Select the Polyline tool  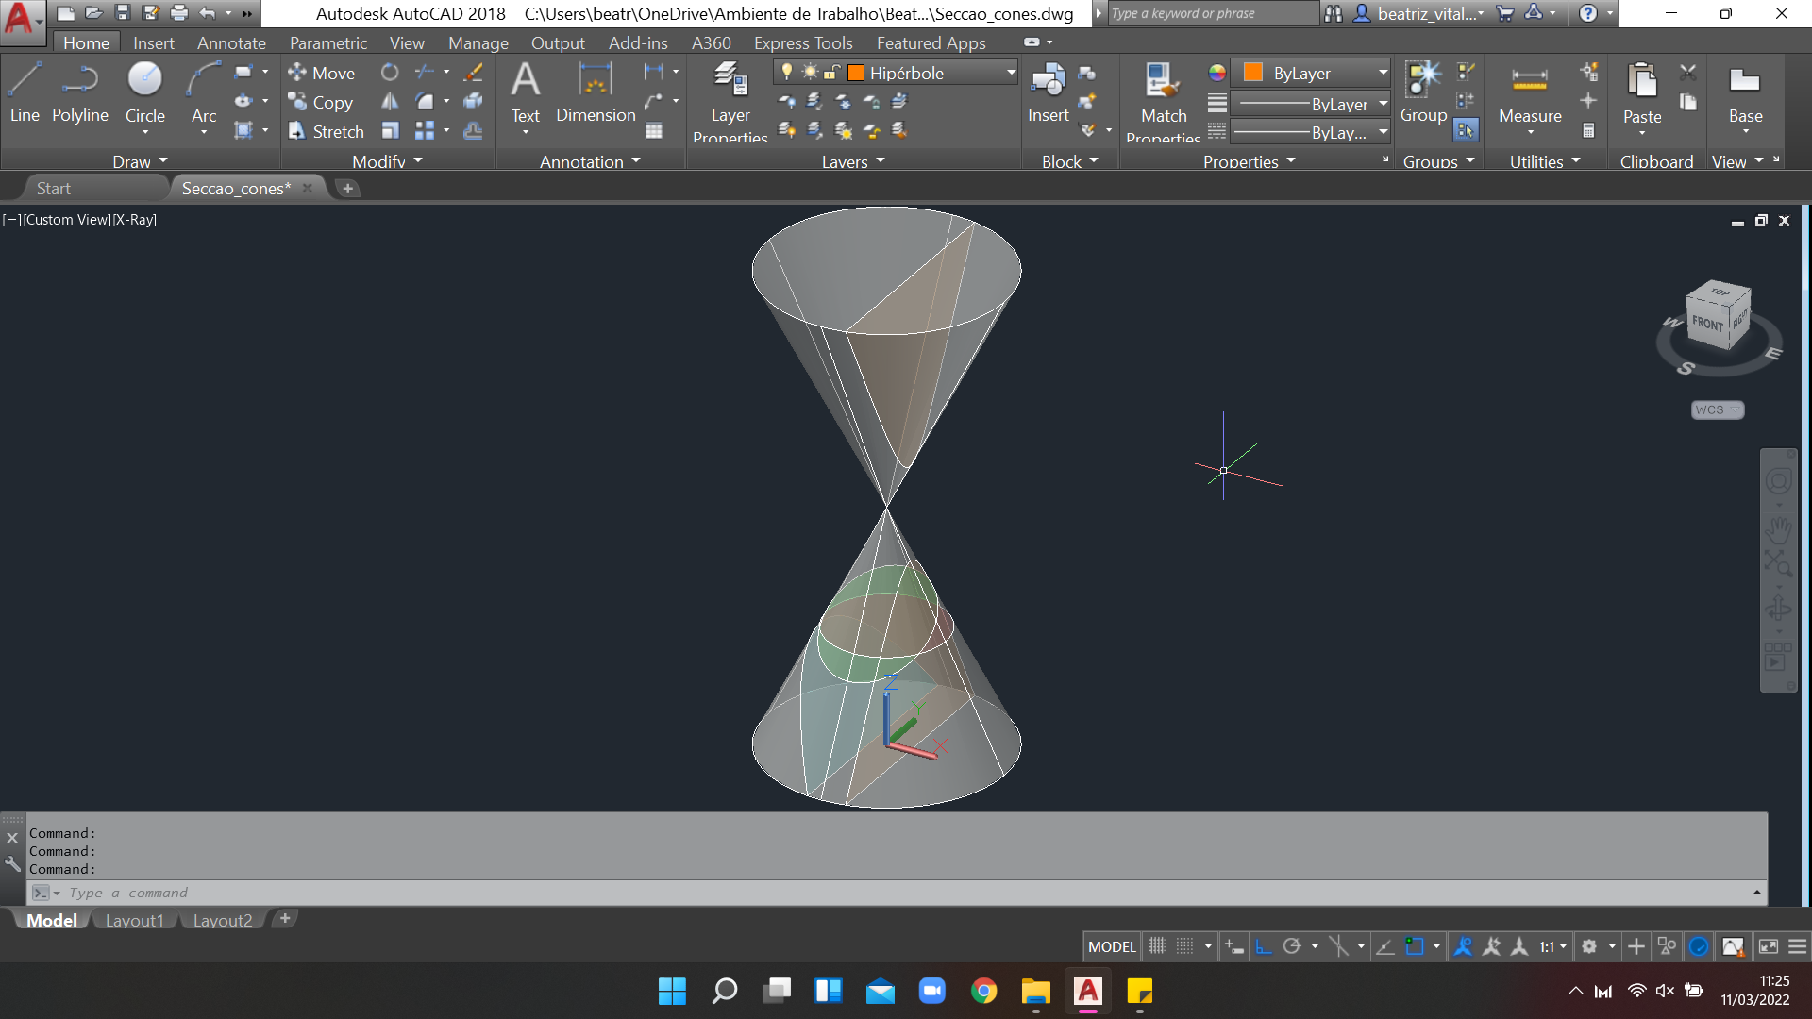[x=80, y=92]
